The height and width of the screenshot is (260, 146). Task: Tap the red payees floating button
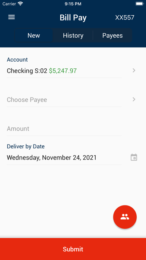(x=125, y=217)
